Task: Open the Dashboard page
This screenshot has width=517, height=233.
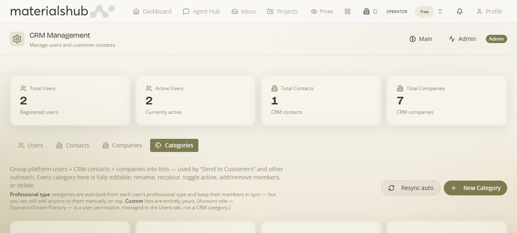Action: (x=152, y=11)
